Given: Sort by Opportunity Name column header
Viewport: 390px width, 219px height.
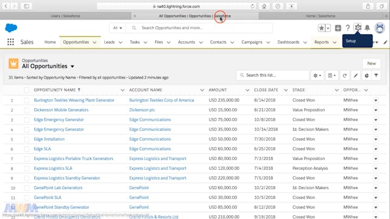Looking at the screenshot, I should pos(55,90).
